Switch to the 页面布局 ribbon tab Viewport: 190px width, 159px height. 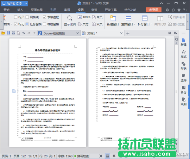[x=37, y=10]
